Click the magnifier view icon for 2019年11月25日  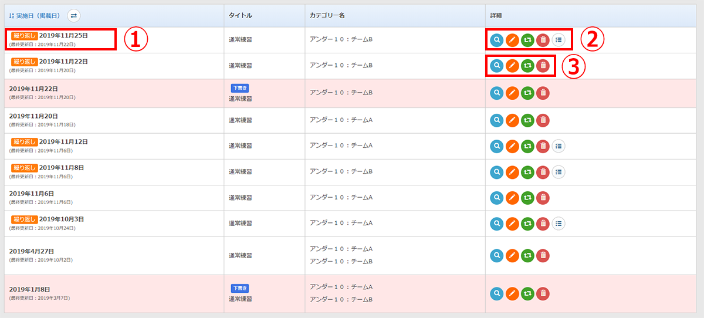(496, 40)
